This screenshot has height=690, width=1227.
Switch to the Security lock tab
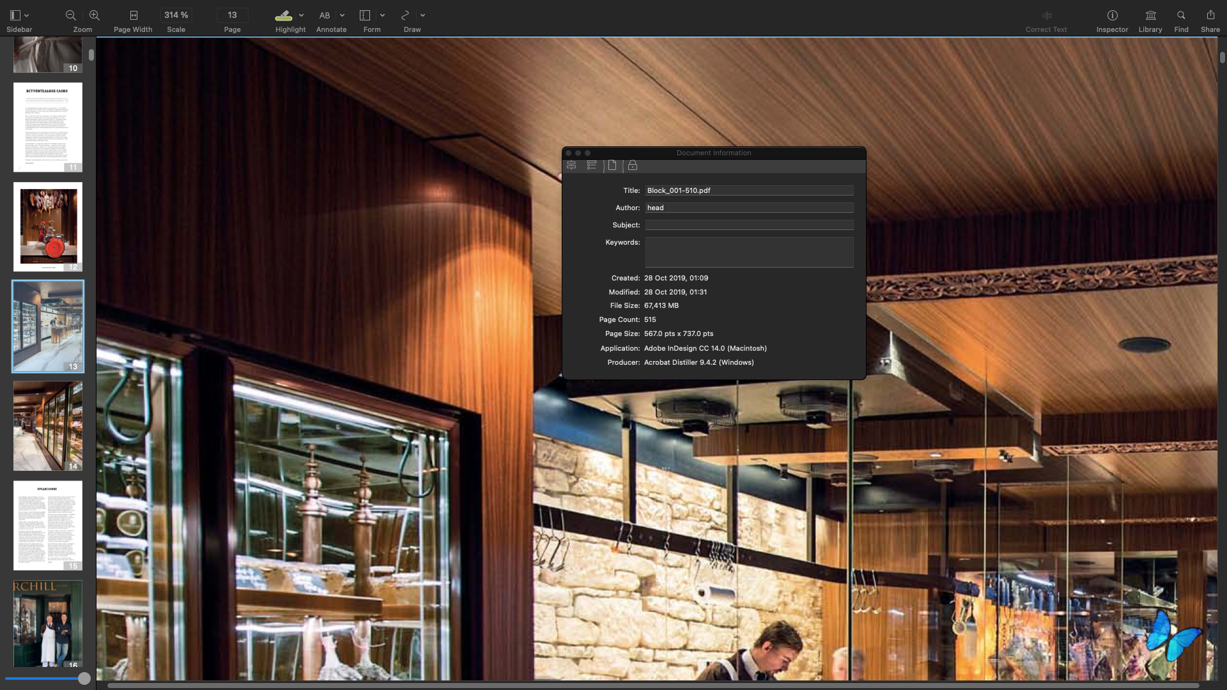click(633, 165)
